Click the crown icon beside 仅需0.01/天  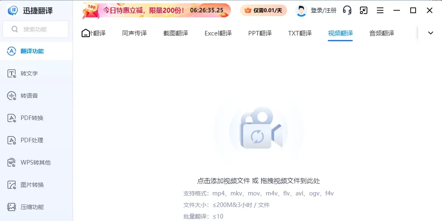point(248,10)
